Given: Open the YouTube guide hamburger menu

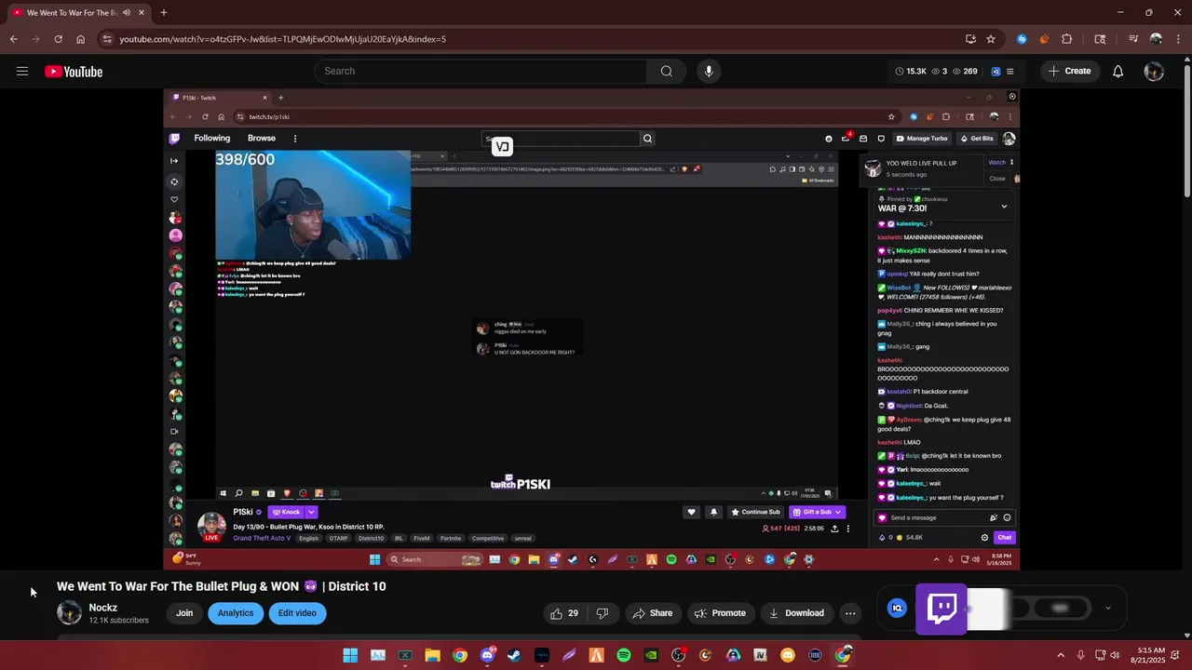Looking at the screenshot, I should 22,71.
